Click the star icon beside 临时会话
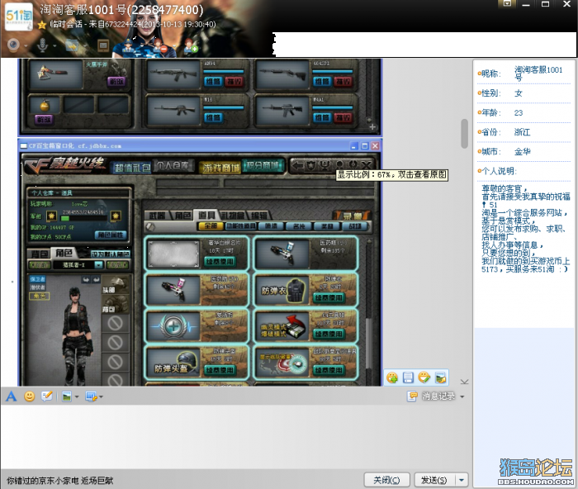Screen dimensions: 578x489 point(42,25)
